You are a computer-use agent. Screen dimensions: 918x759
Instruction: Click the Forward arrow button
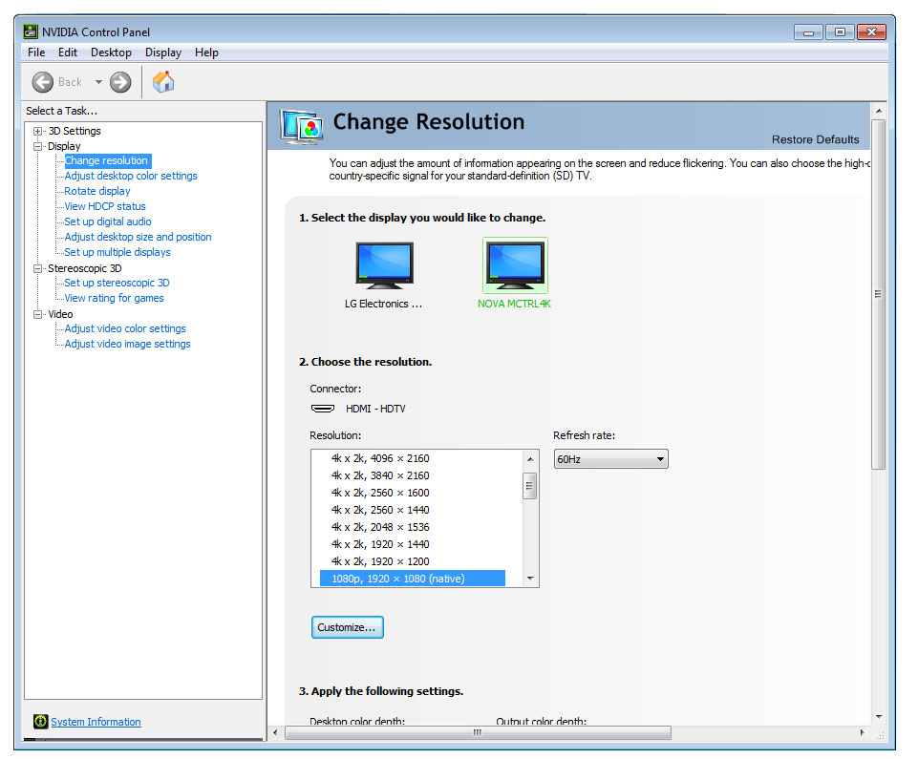(x=120, y=82)
